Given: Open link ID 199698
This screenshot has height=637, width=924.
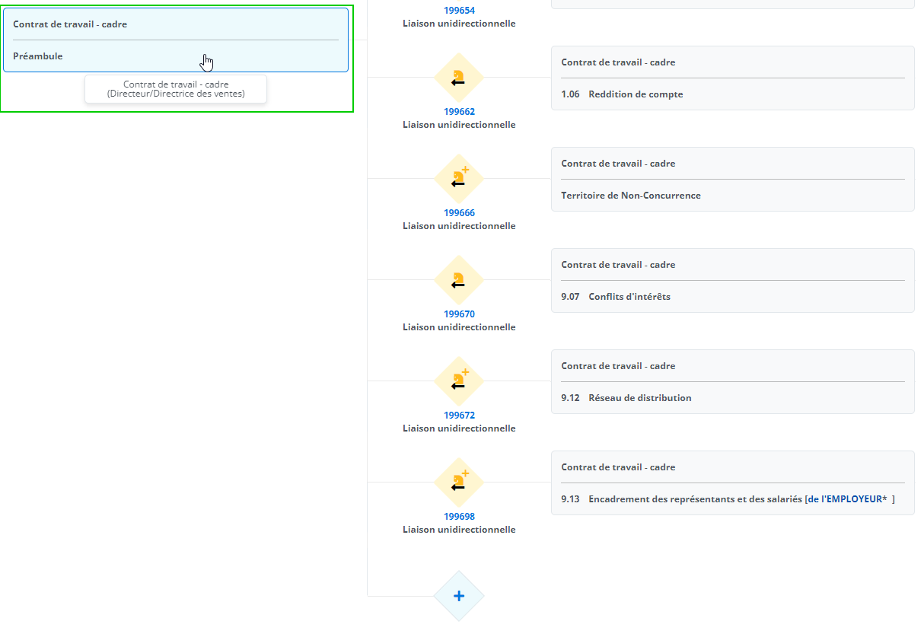Looking at the screenshot, I should (459, 517).
